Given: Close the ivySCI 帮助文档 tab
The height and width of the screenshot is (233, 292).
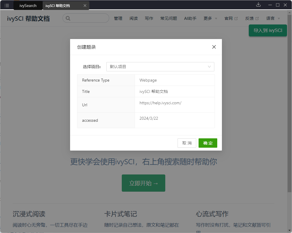Looking at the screenshot, I should 85,6.
